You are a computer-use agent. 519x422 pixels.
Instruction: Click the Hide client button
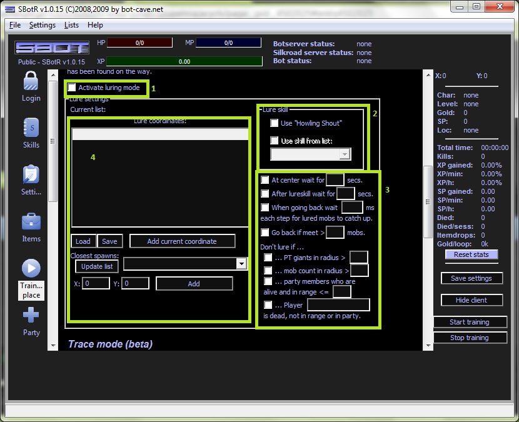(x=471, y=300)
